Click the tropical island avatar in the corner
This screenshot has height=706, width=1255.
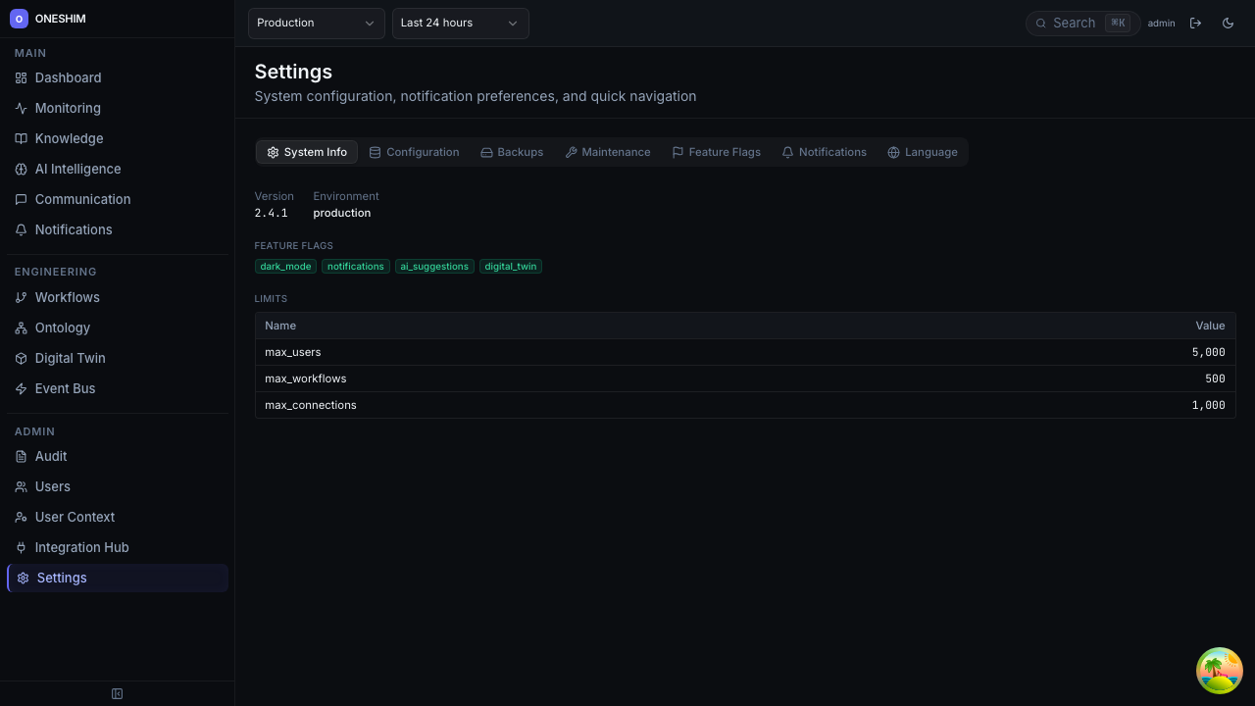pyautogui.click(x=1219, y=670)
